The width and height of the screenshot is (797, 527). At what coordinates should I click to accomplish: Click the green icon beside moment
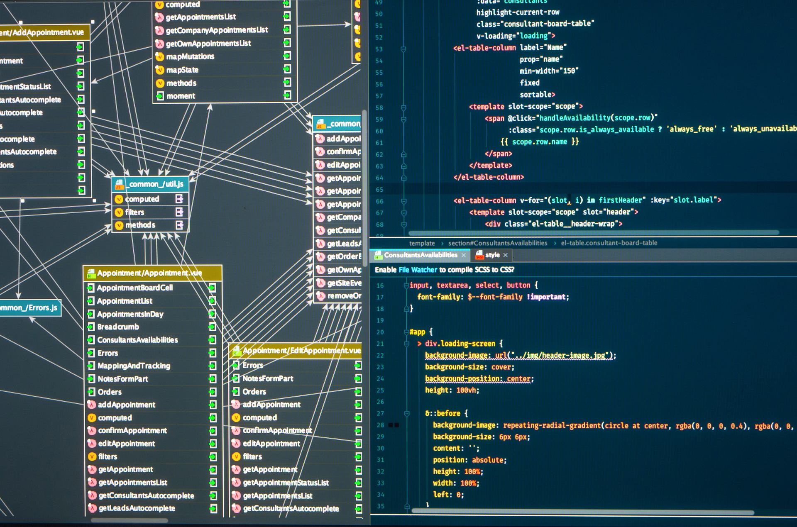[160, 96]
